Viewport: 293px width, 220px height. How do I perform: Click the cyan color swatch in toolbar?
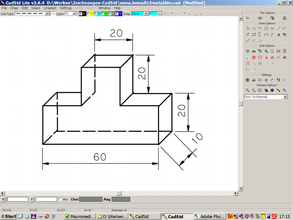click(154, 14)
